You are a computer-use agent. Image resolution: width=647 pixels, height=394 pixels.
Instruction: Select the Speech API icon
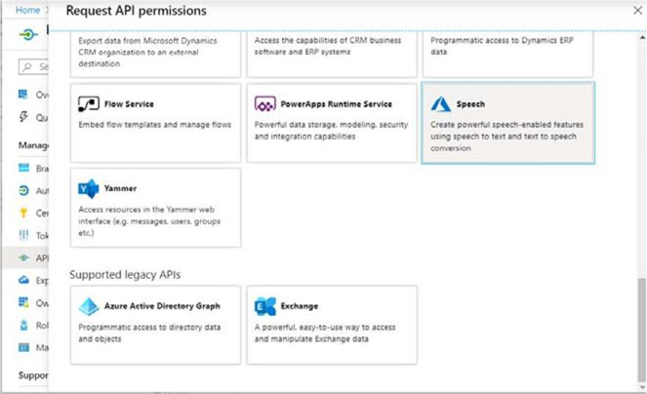(x=441, y=104)
